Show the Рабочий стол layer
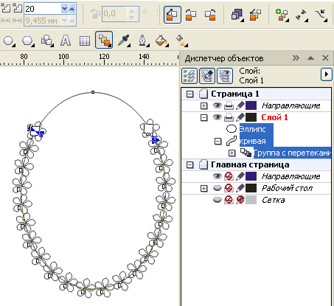 coord(218,188)
